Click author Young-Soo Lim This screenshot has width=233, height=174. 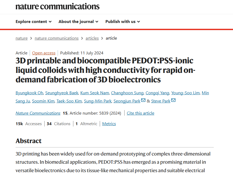click(186, 93)
